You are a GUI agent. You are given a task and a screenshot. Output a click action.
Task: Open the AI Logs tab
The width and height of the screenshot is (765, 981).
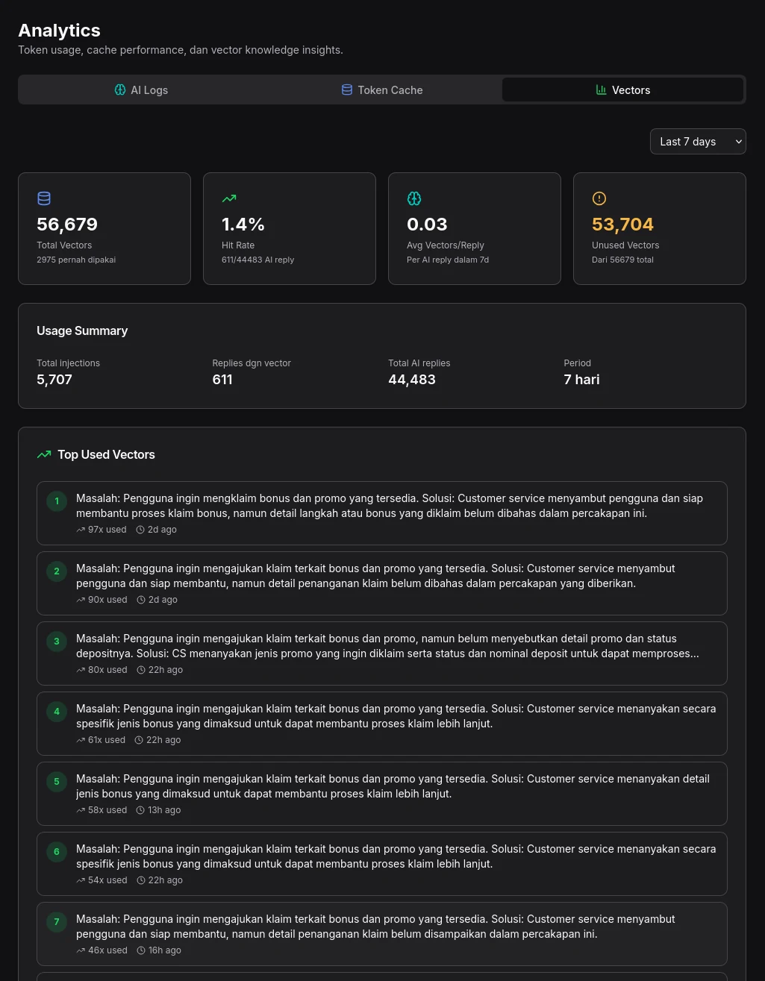[140, 90]
